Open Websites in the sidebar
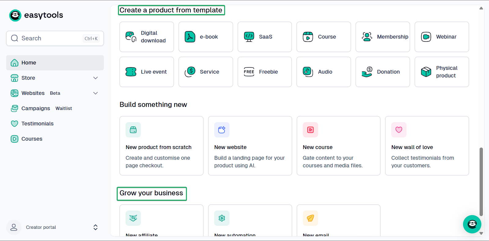Image resolution: width=489 pixels, height=241 pixels. pyautogui.click(x=55, y=93)
